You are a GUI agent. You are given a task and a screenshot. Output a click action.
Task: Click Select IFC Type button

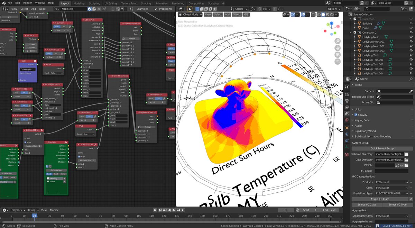(398, 205)
